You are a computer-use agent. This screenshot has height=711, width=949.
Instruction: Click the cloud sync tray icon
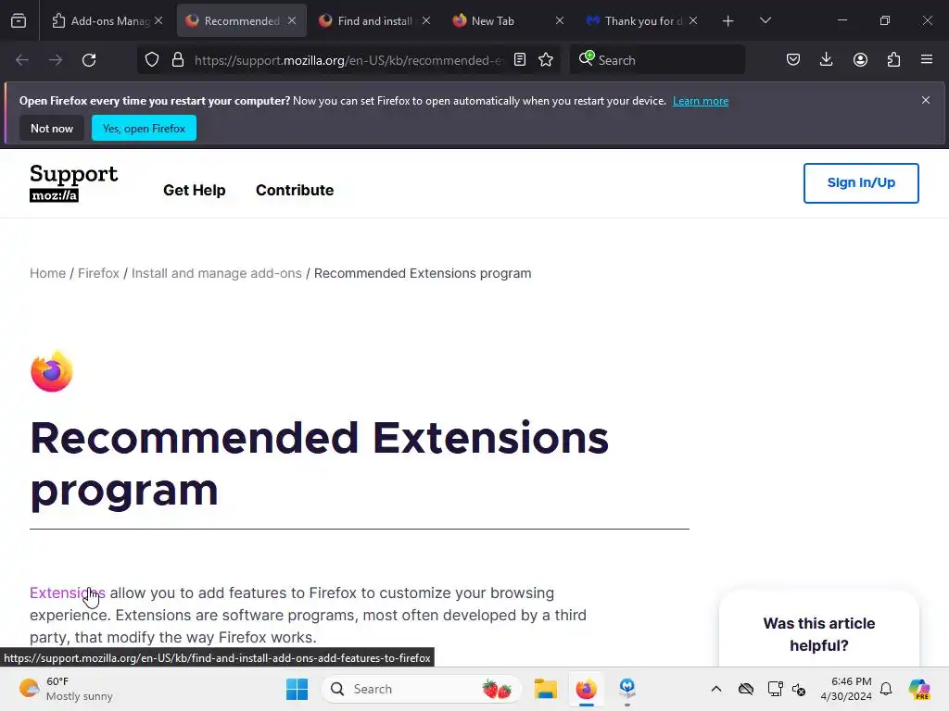point(746,689)
